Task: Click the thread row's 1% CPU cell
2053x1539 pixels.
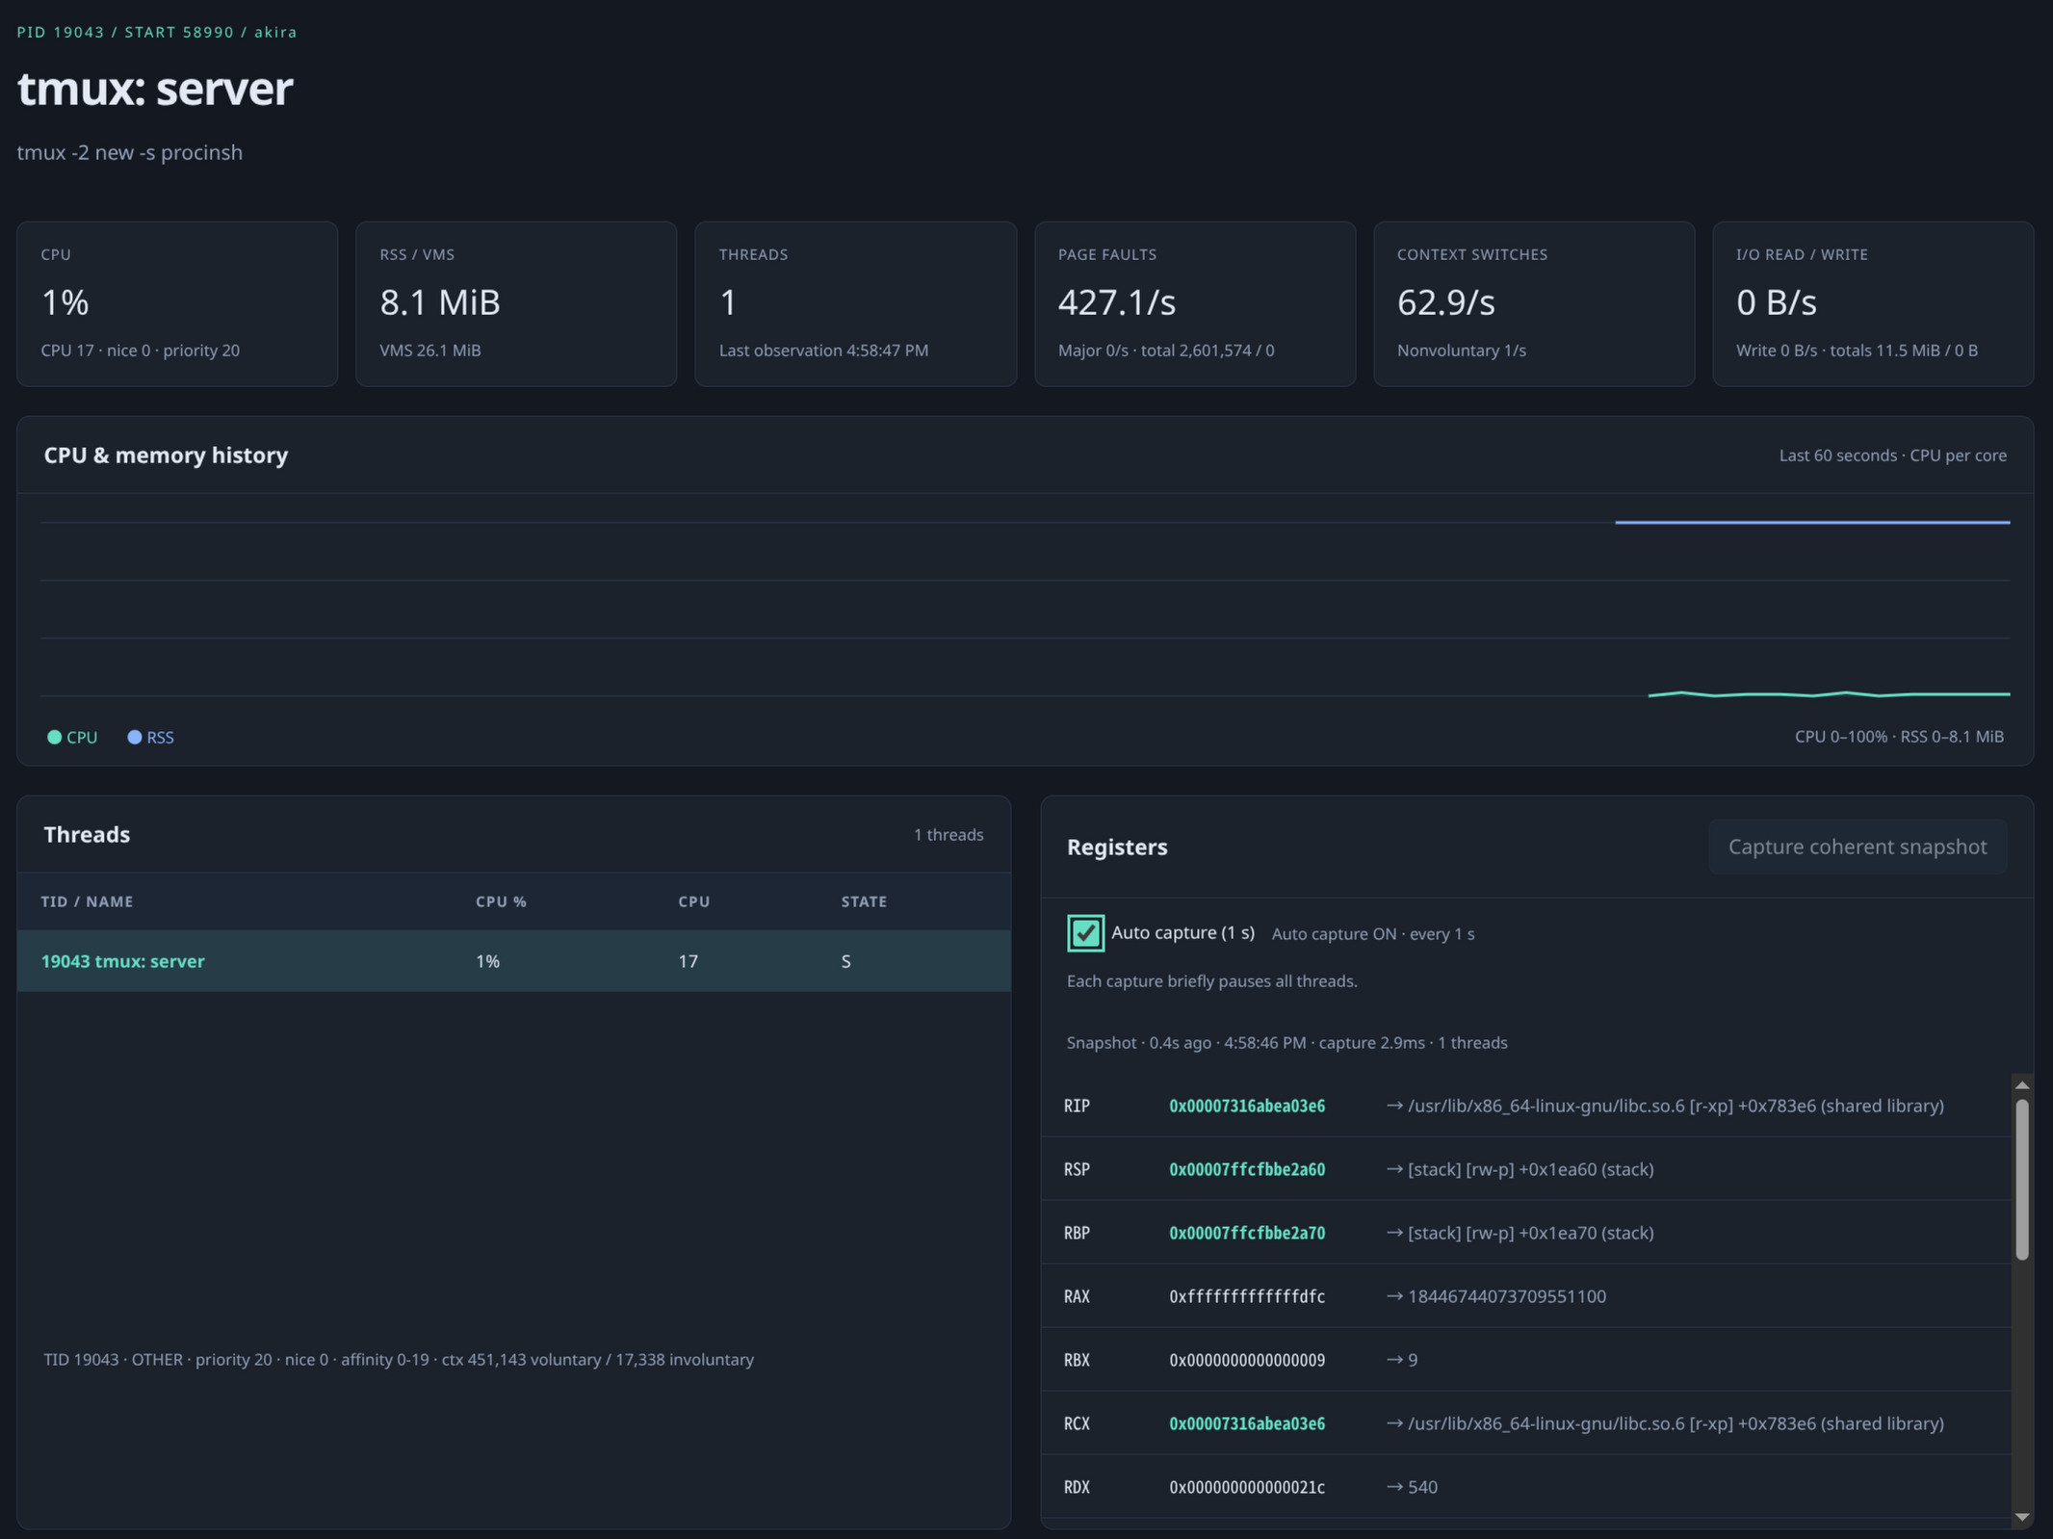Action: tap(487, 961)
